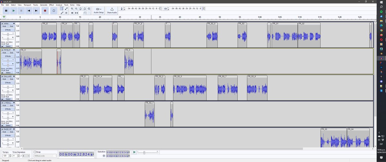Select the Draw pencil tool
Image resolution: width=386 pixels, height=162 pixels.
(x=62, y=13)
